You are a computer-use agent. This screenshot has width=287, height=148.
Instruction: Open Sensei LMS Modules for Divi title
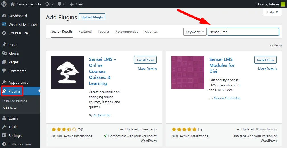coord(222,65)
